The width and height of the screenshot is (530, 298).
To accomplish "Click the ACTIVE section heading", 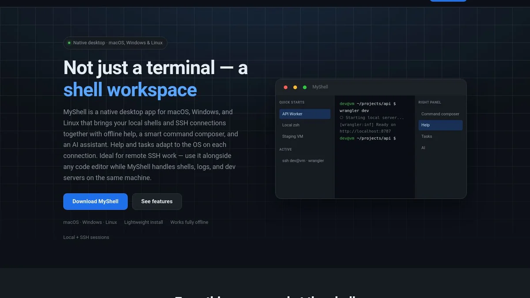I will pos(286,149).
